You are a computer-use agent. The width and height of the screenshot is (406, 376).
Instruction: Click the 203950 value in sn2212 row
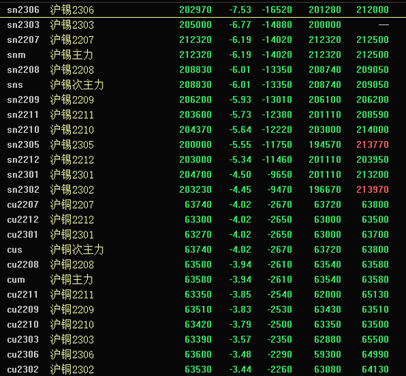click(x=373, y=160)
